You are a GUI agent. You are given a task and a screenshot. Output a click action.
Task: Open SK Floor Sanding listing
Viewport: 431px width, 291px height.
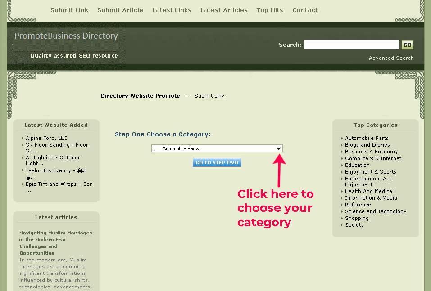[57, 148]
